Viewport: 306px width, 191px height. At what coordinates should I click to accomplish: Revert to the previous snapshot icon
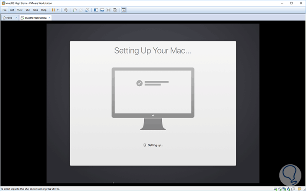click(x=81, y=10)
